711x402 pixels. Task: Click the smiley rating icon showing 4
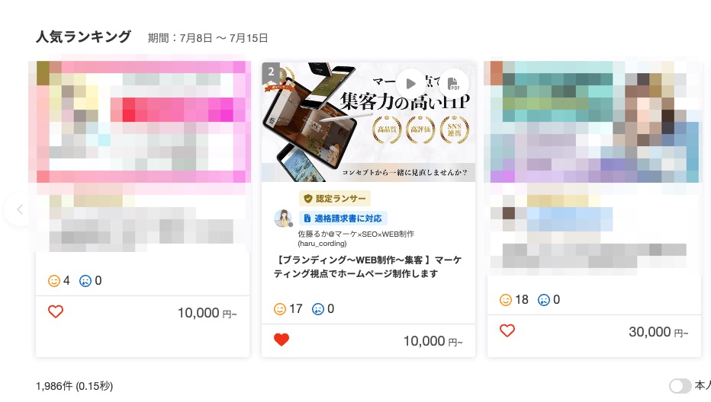[x=54, y=281]
